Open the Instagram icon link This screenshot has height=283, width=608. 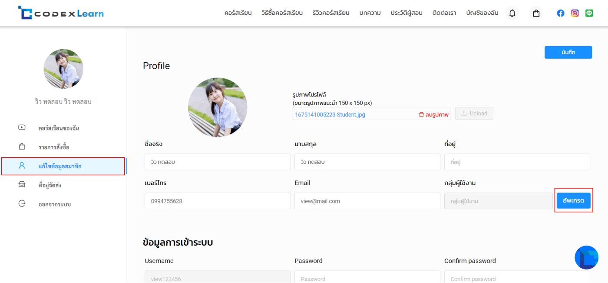click(x=575, y=13)
